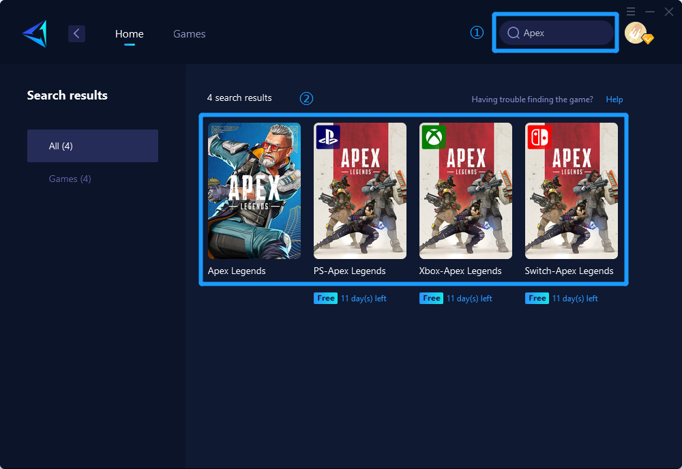Click '11 day(s) left' under Switch-Apex Legends
The height and width of the screenshot is (469, 682).
[x=575, y=299]
